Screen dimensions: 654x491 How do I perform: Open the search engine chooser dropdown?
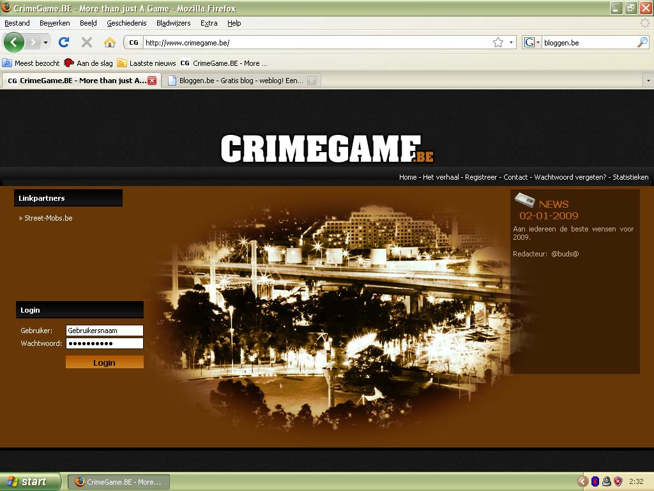coord(532,42)
